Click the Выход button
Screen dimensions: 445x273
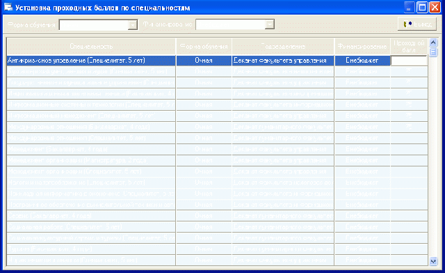[417, 24]
